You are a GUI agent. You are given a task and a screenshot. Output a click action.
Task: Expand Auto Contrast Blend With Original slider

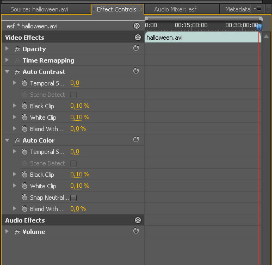click(15, 128)
